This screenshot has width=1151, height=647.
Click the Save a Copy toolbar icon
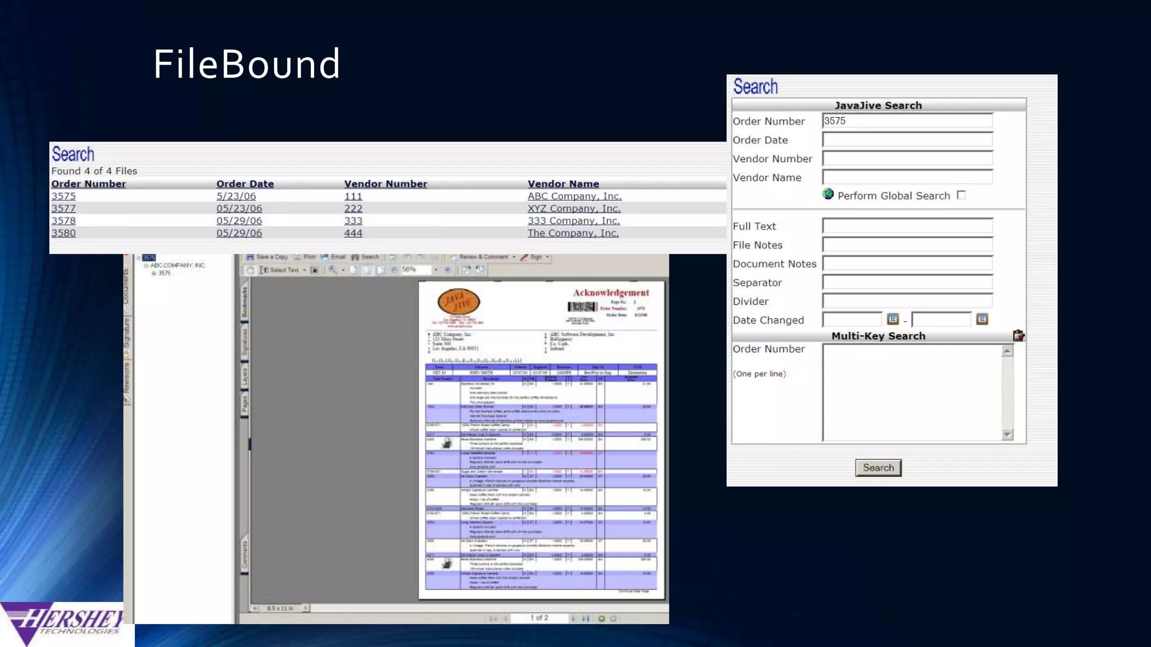coord(251,257)
